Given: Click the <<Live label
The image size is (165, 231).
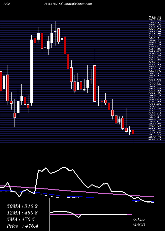Looking at the screenshot, I should click(139, 220).
